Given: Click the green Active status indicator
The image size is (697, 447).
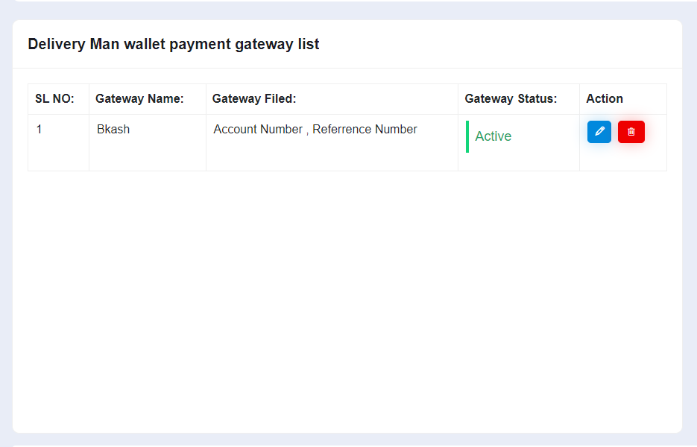Looking at the screenshot, I should pyautogui.click(x=493, y=136).
